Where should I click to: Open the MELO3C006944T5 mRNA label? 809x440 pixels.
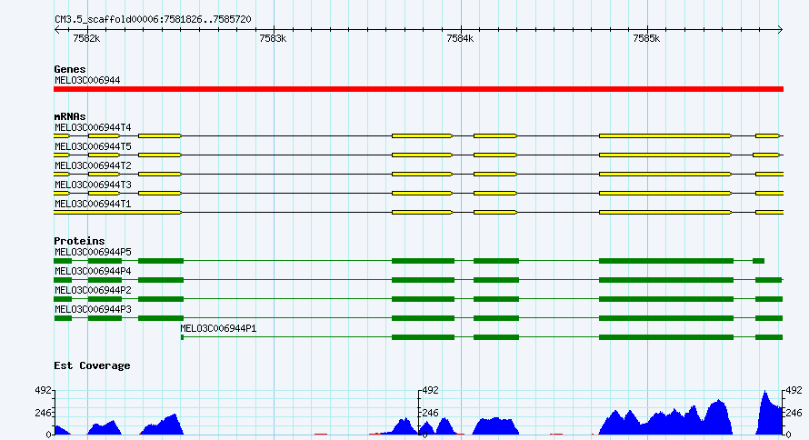(x=93, y=146)
